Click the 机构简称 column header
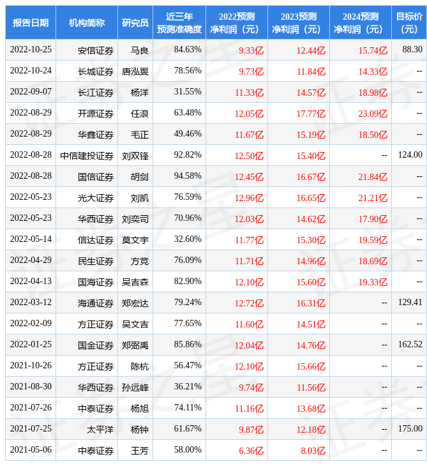427x466 pixels. click(87, 22)
